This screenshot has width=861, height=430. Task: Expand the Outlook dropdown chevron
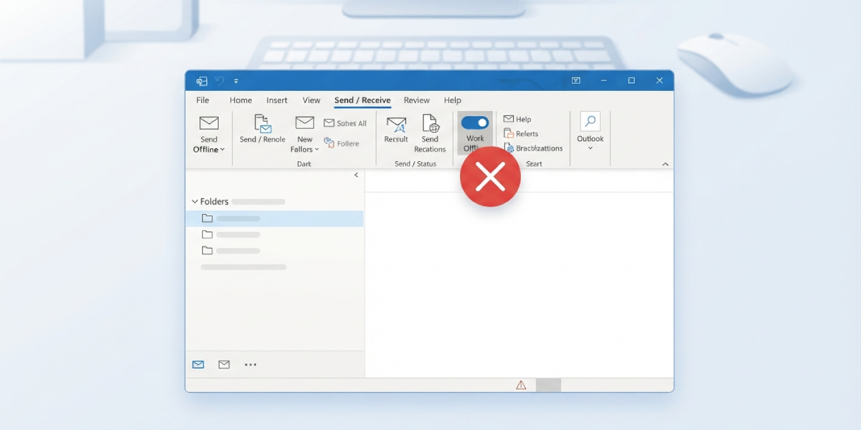coord(591,148)
